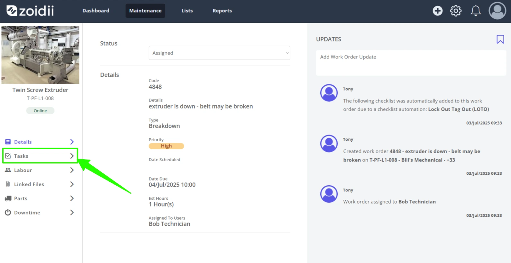Expand the Labour section chevron
The height and width of the screenshot is (263, 511).
click(72, 170)
